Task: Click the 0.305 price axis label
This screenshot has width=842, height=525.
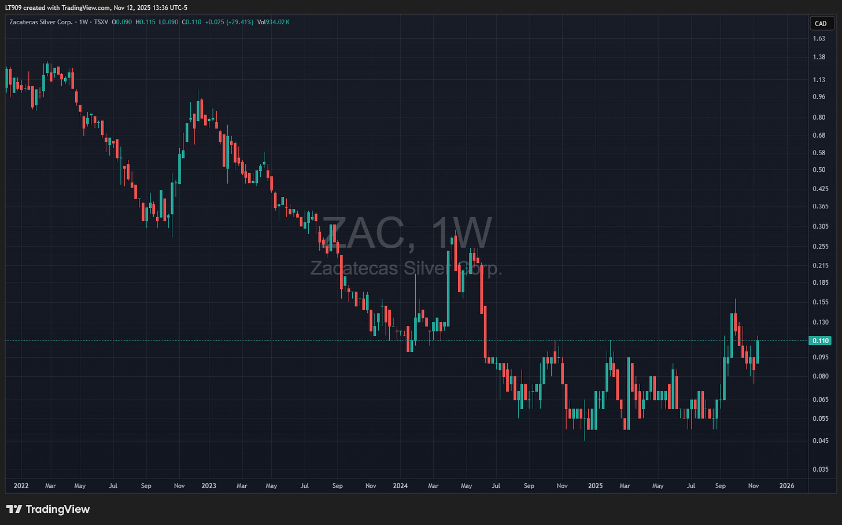Action: (x=821, y=226)
